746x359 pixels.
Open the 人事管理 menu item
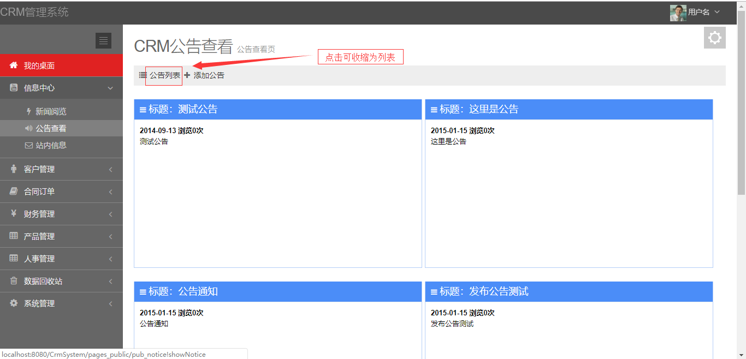coord(39,259)
